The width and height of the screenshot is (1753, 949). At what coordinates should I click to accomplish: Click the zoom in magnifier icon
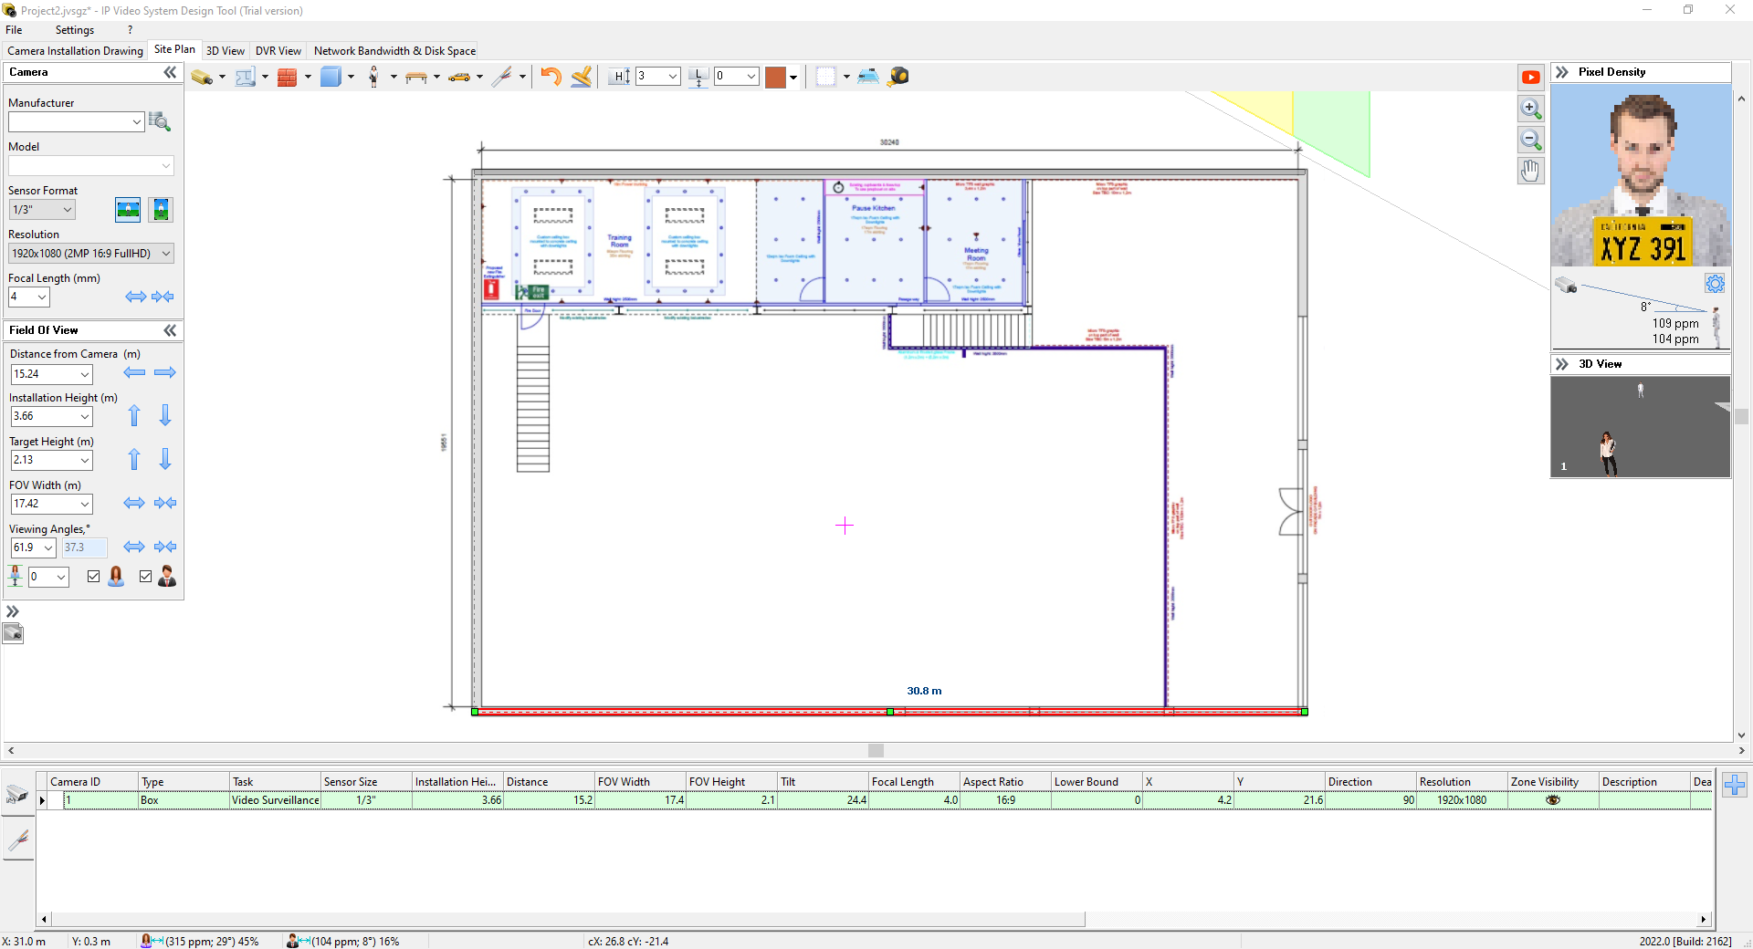pos(1531,109)
